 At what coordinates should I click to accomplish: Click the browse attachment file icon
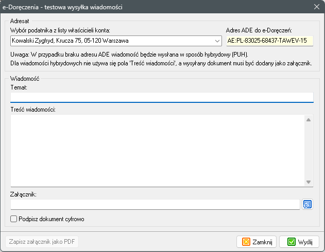[x=307, y=205]
